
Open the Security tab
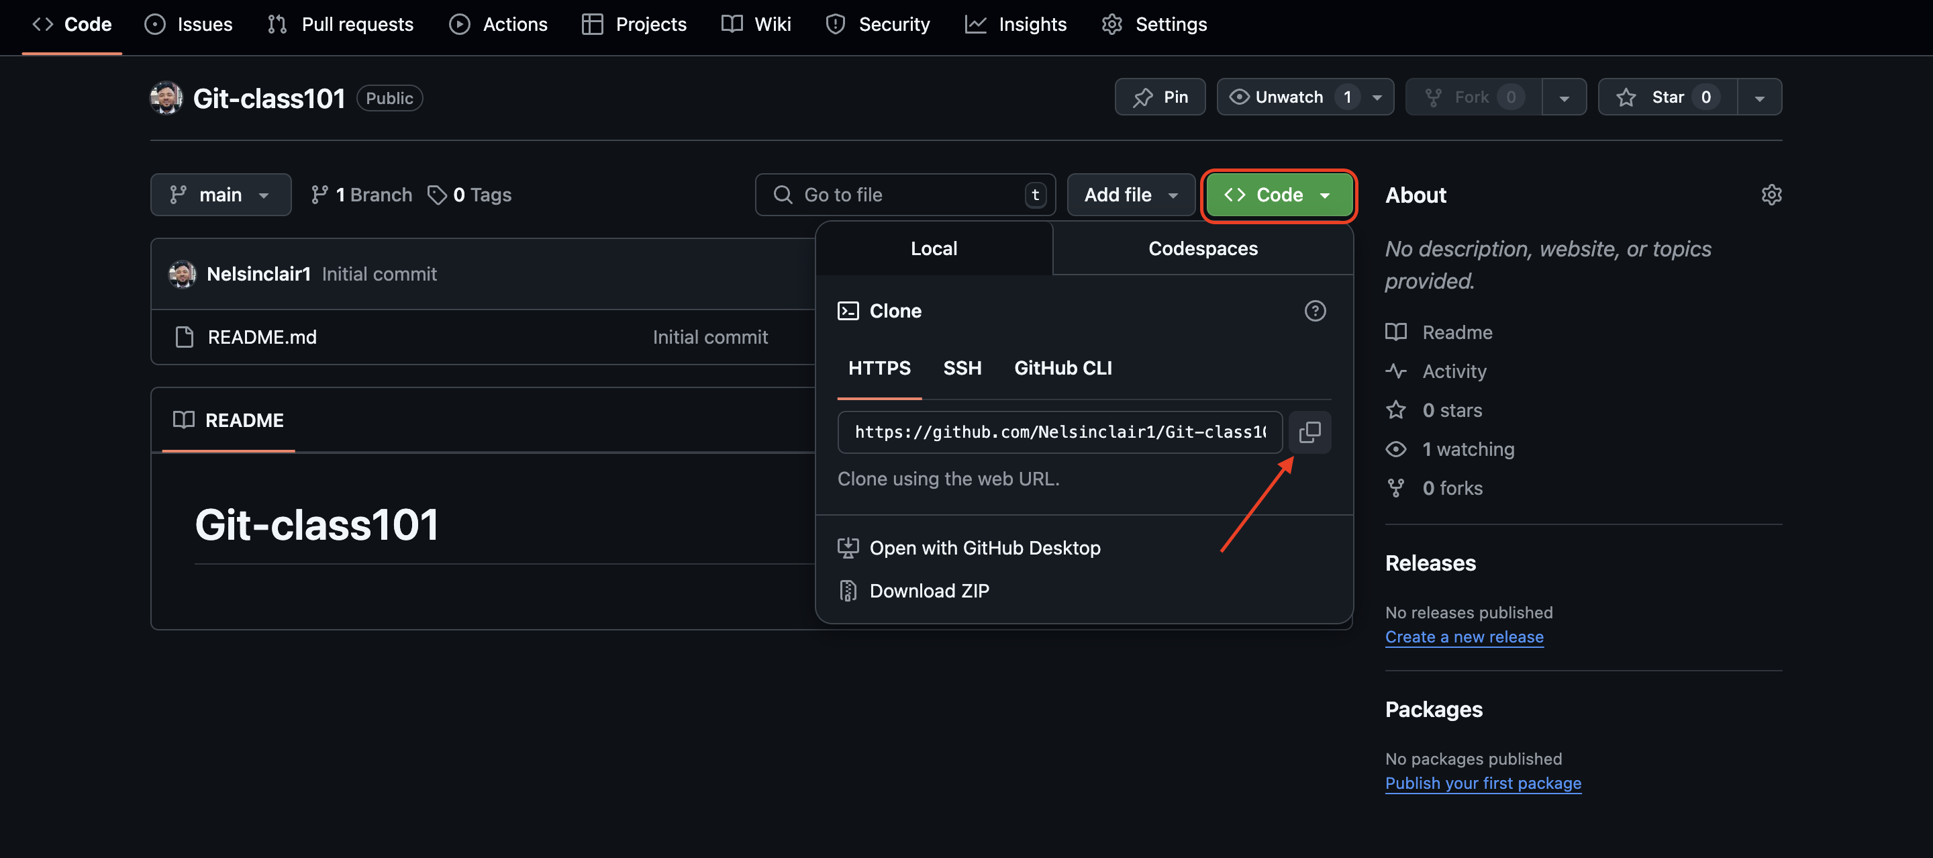coord(878,24)
